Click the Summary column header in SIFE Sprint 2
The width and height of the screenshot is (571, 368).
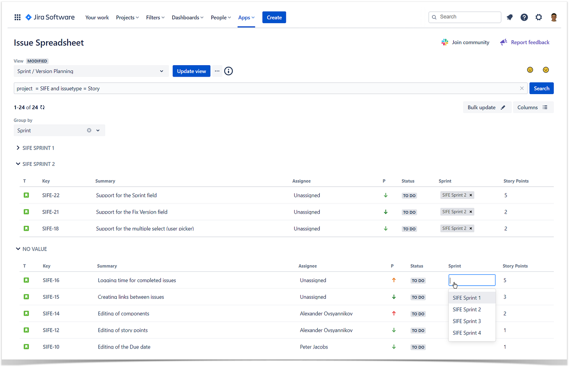click(105, 181)
